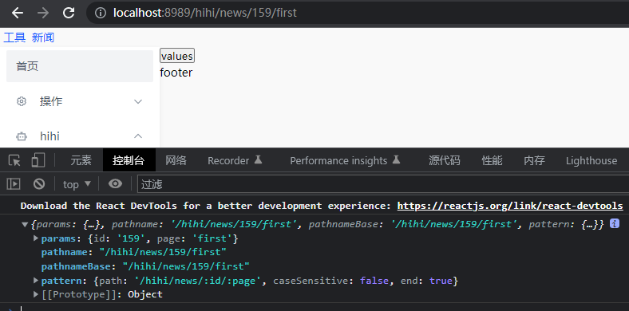The width and height of the screenshot is (629, 311).
Task: Switch to the 控制台 tab
Action: (129, 161)
